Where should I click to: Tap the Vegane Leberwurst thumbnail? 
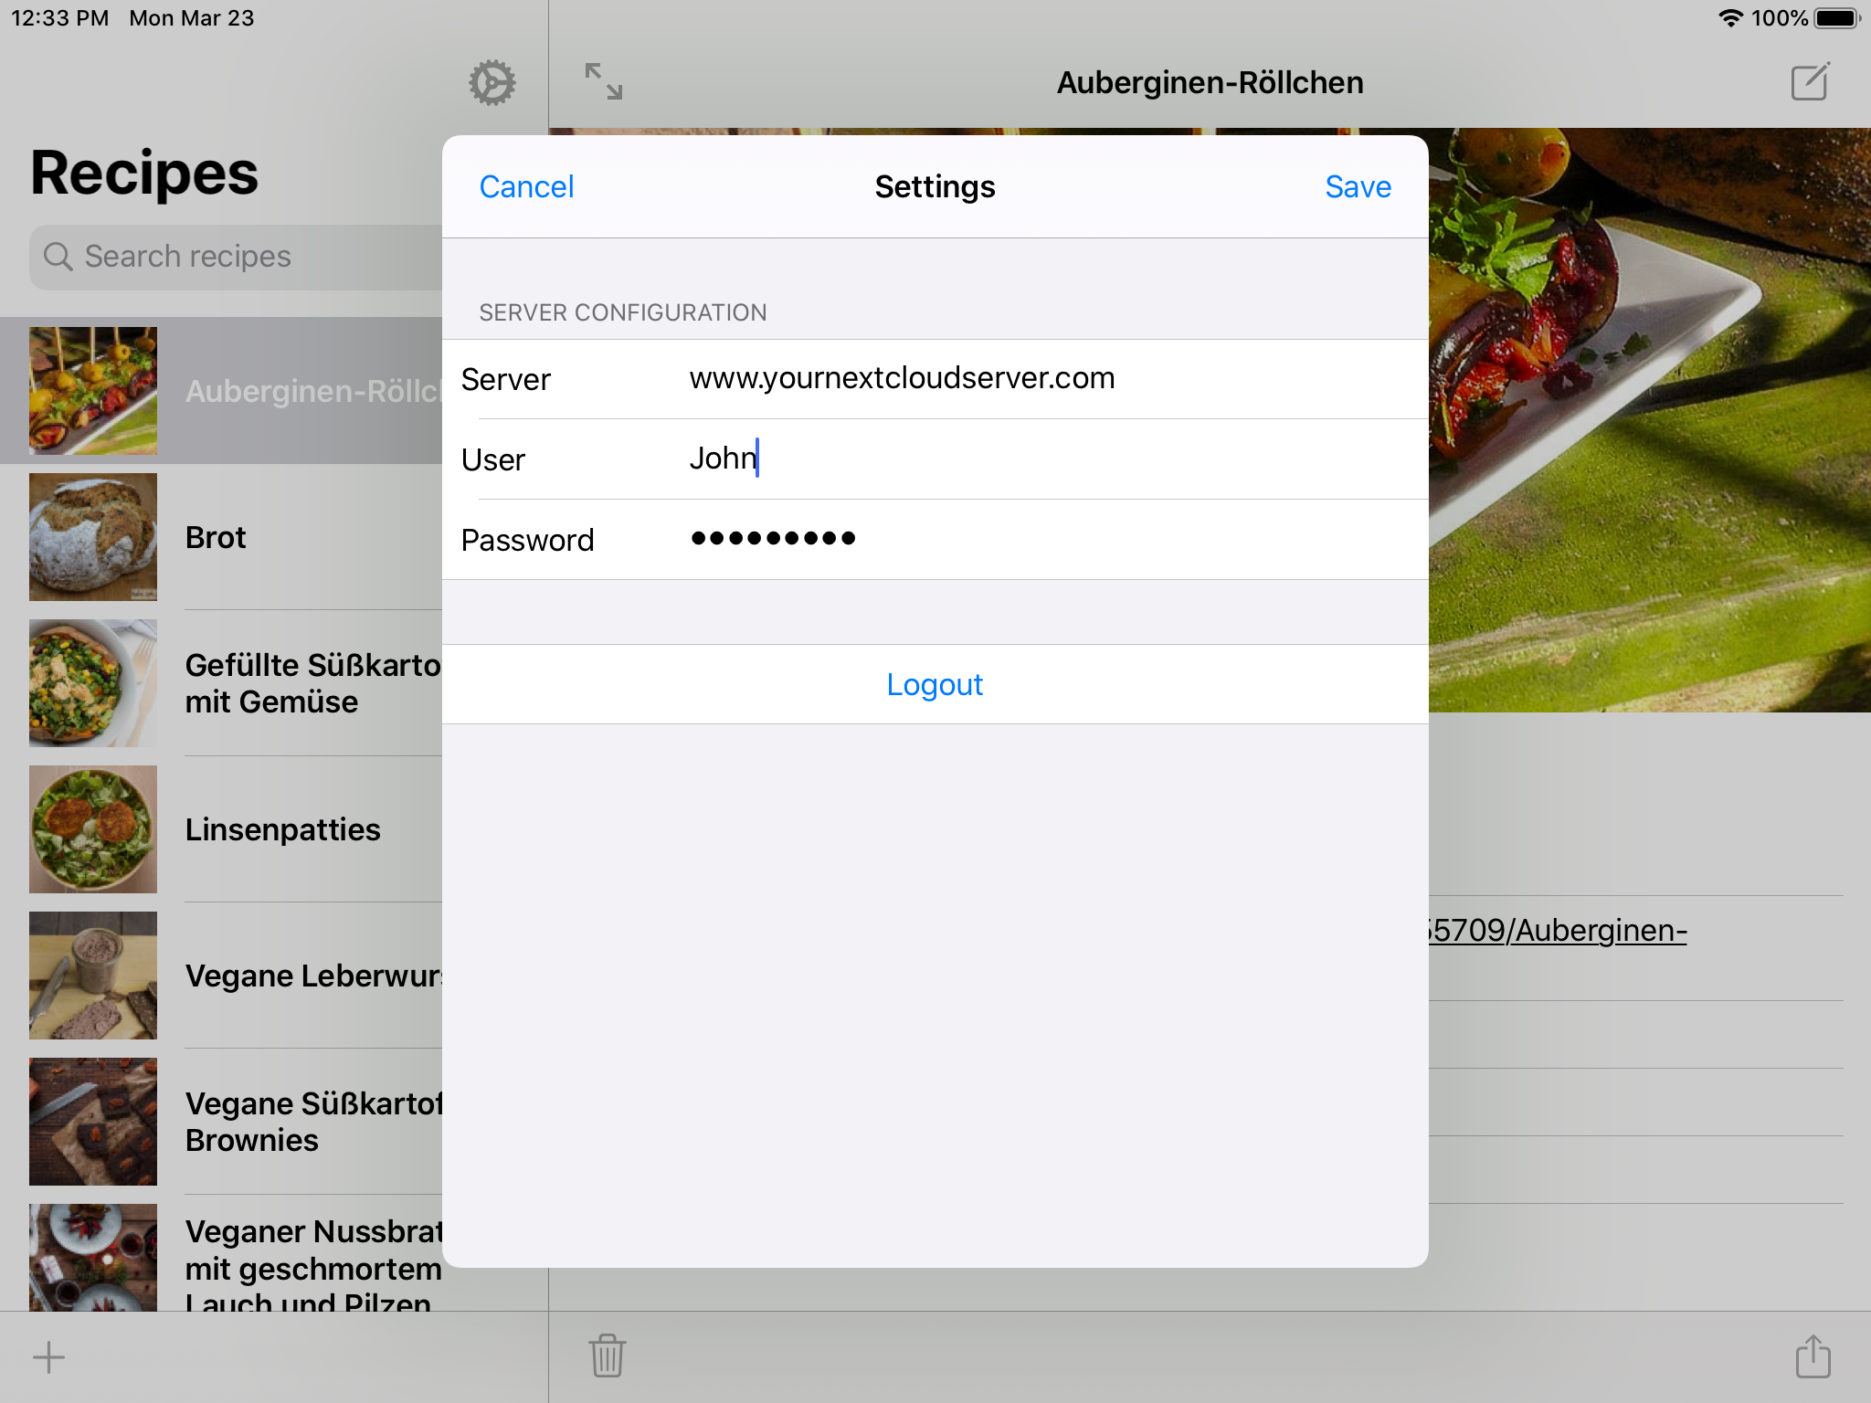tap(93, 976)
